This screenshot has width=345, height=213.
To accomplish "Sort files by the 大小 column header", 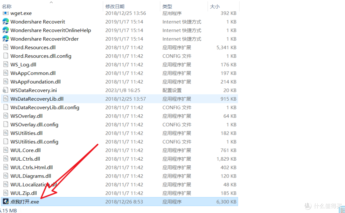I will [215, 7].
